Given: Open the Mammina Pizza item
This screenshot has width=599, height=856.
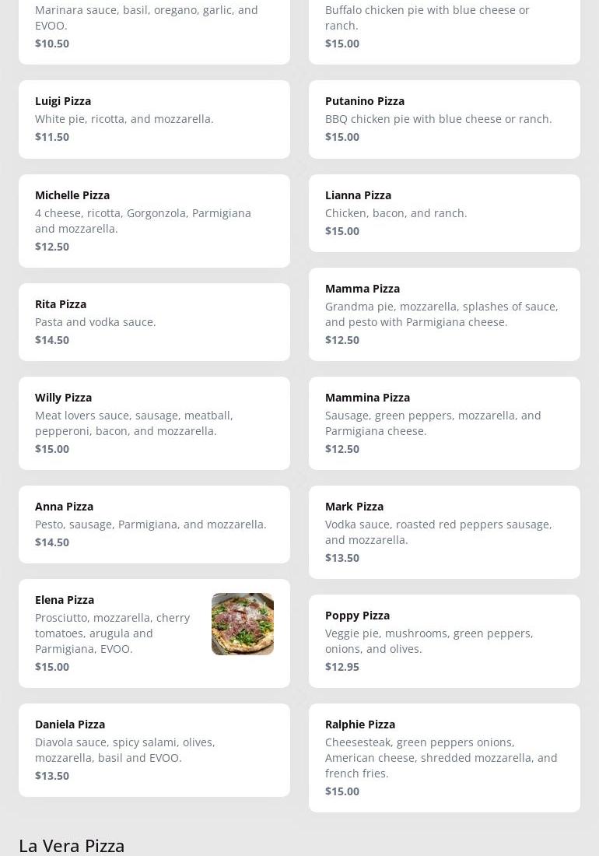Looking at the screenshot, I should 444,423.
